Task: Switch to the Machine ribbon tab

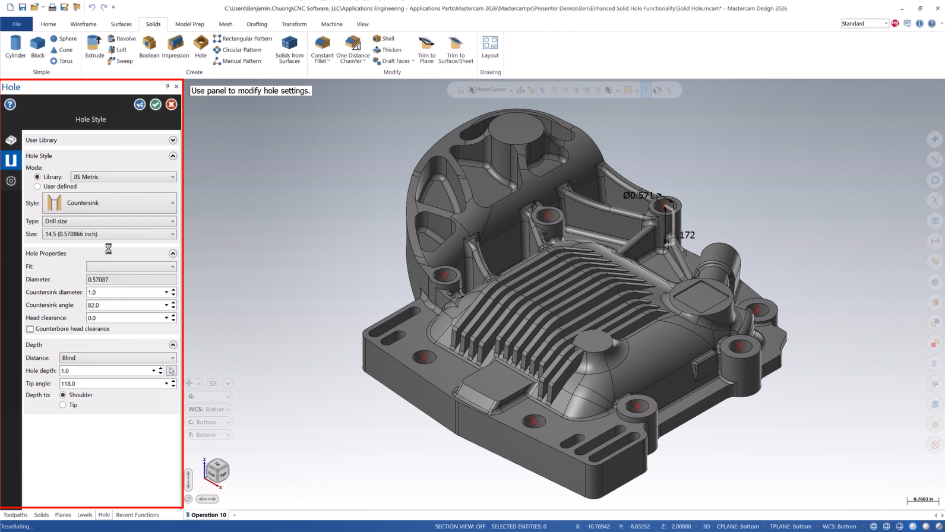Action: point(331,24)
